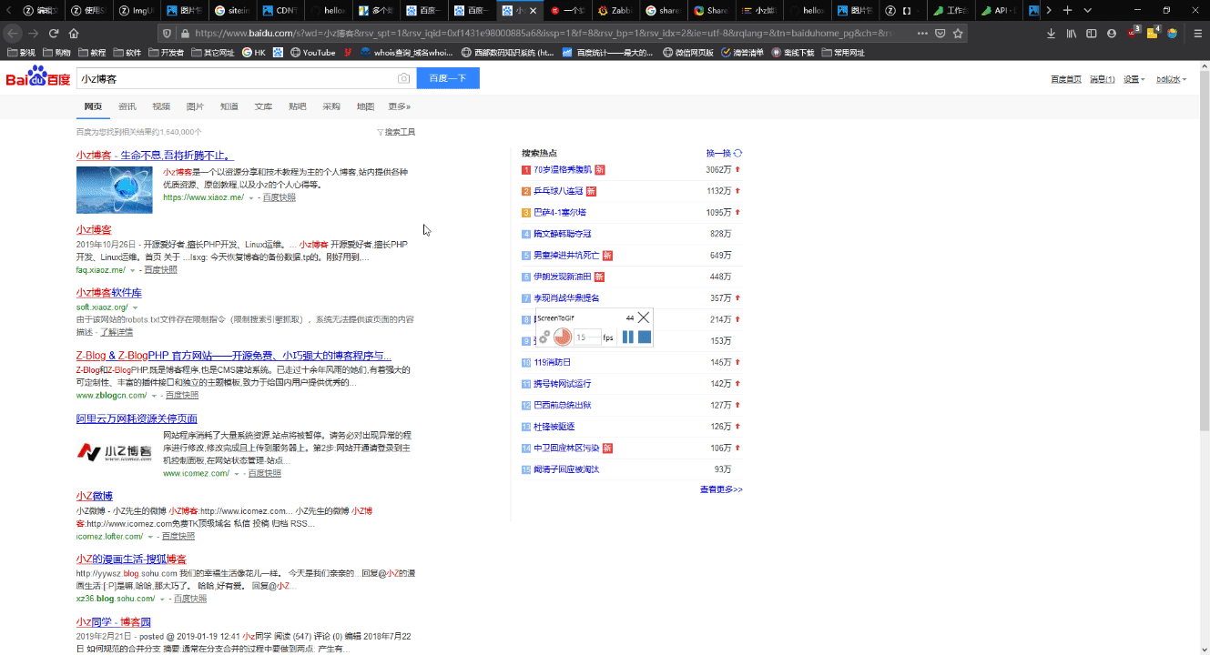Click the search box containing 小z博客
The image size is (1210, 655).
pos(237,79)
